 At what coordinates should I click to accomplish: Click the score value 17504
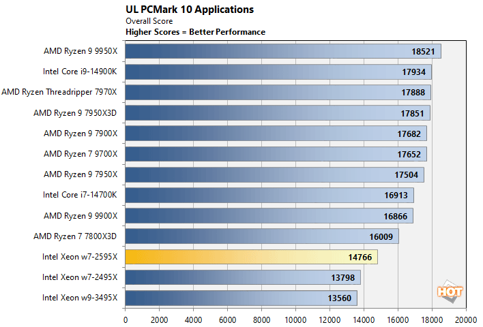click(407, 174)
